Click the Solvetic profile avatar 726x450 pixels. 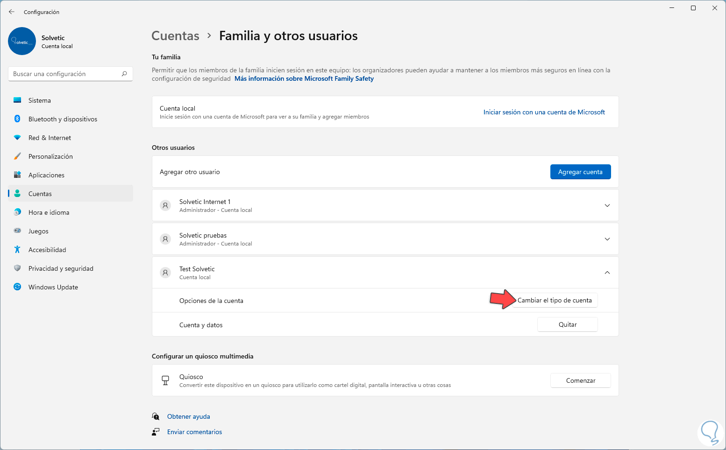click(x=22, y=41)
